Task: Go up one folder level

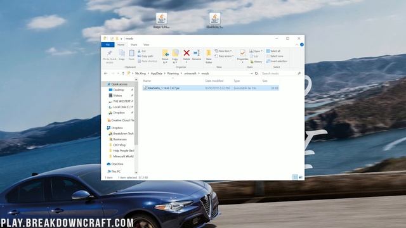Action: 123,73
